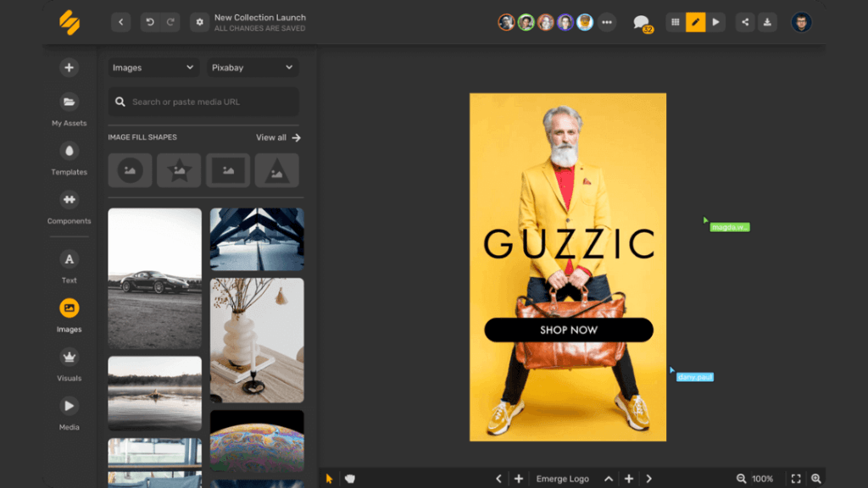Select the hand pan tool
This screenshot has height=488, width=868.
[x=350, y=479]
